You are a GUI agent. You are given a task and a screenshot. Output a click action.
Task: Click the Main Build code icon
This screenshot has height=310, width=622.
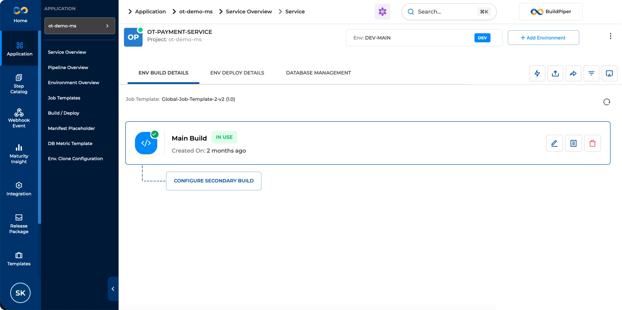point(146,143)
